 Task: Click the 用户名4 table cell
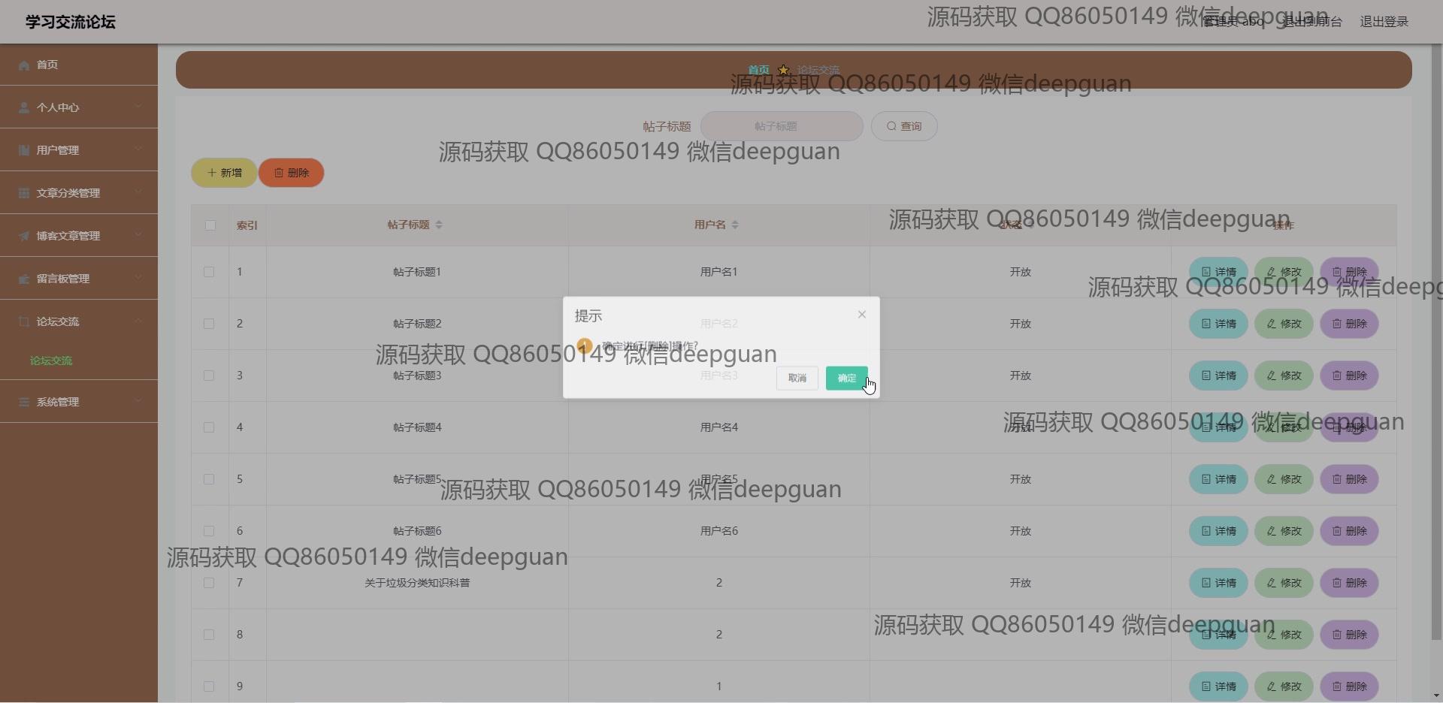pyautogui.click(x=719, y=427)
